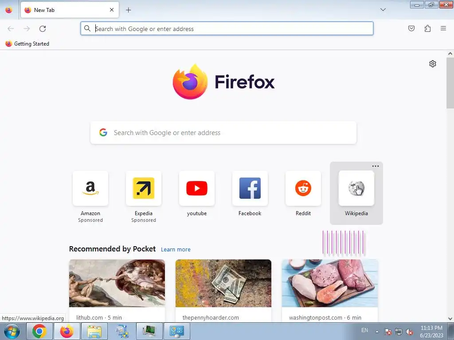Open File Explorer from the taskbar
The width and height of the screenshot is (454, 340).
[94, 331]
